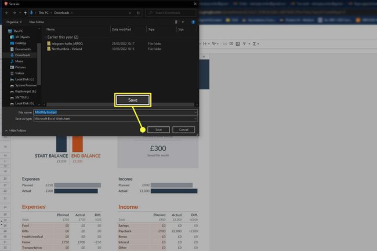This screenshot has height=251, width=377.
Task: Select BigStorage2 (E:) drive in the navigation pane
Action: point(23,92)
